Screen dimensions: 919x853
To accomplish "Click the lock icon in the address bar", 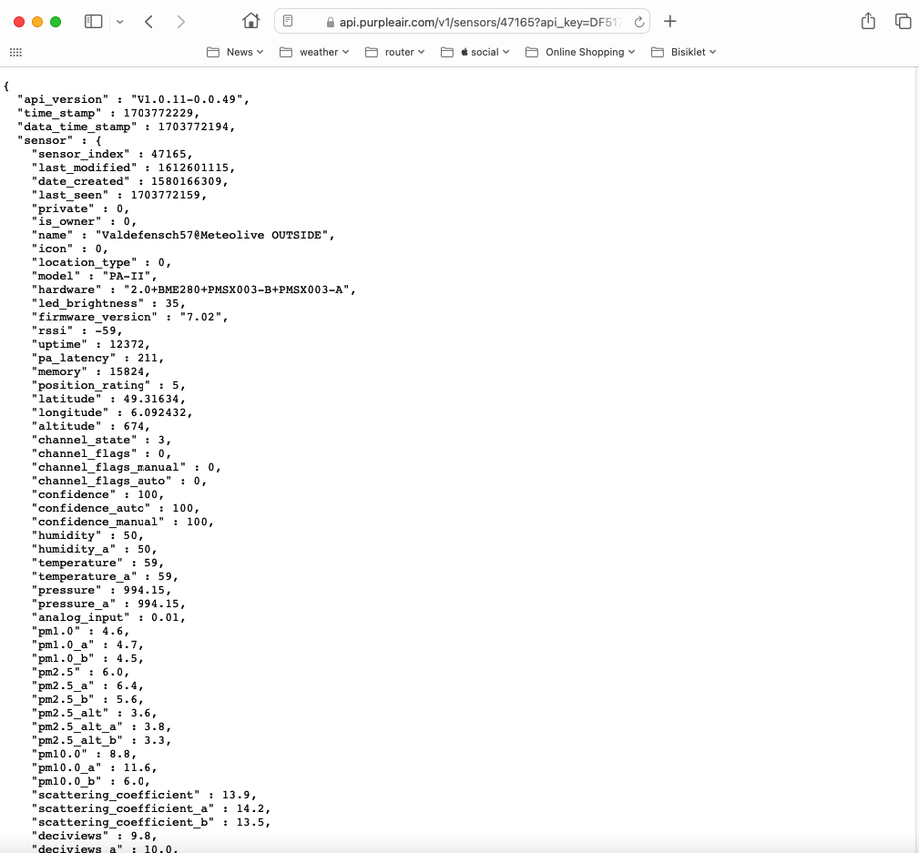I will (x=331, y=22).
